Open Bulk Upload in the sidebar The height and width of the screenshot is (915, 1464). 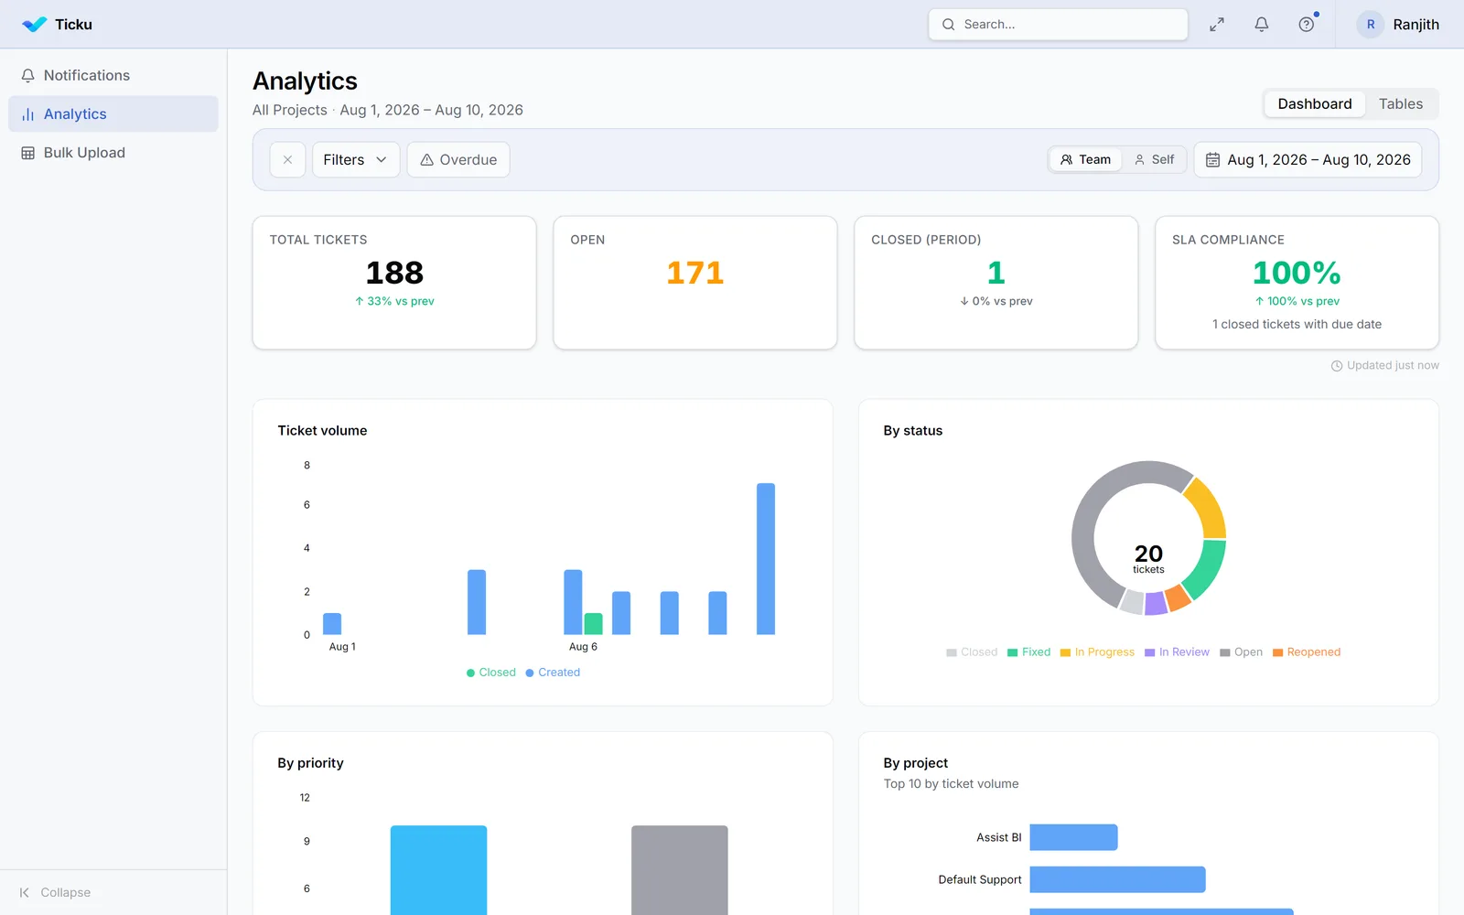(x=113, y=153)
